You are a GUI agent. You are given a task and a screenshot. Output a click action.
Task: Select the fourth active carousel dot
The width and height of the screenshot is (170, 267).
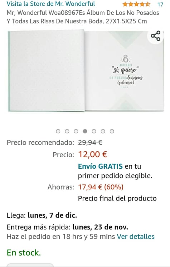(x=85, y=131)
